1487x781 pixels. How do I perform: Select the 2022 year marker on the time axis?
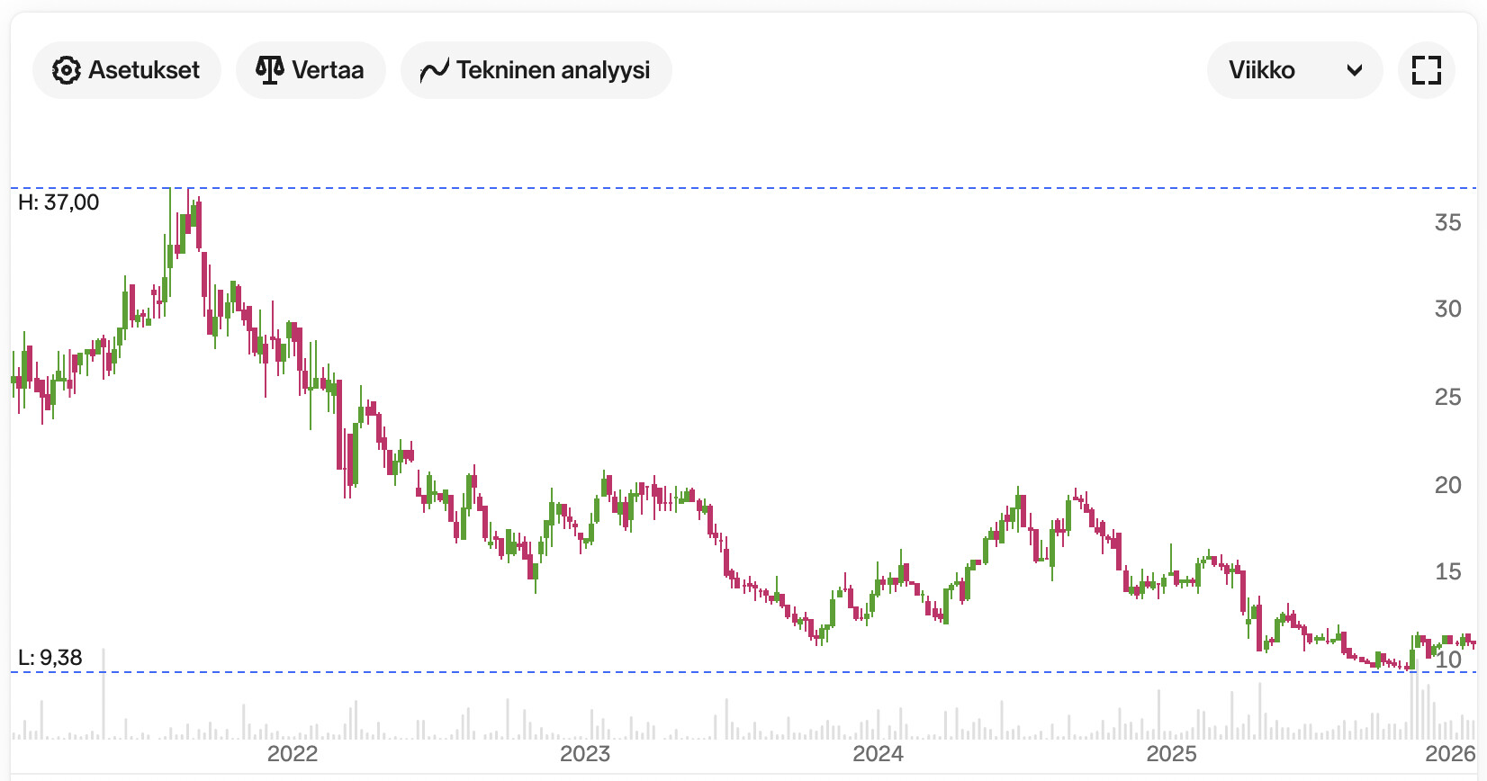[293, 753]
